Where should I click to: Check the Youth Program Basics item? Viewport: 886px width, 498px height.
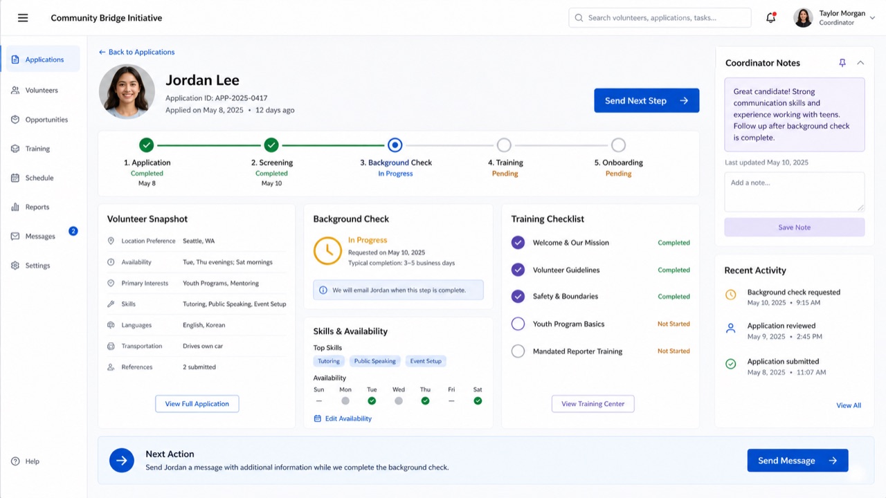coord(518,324)
